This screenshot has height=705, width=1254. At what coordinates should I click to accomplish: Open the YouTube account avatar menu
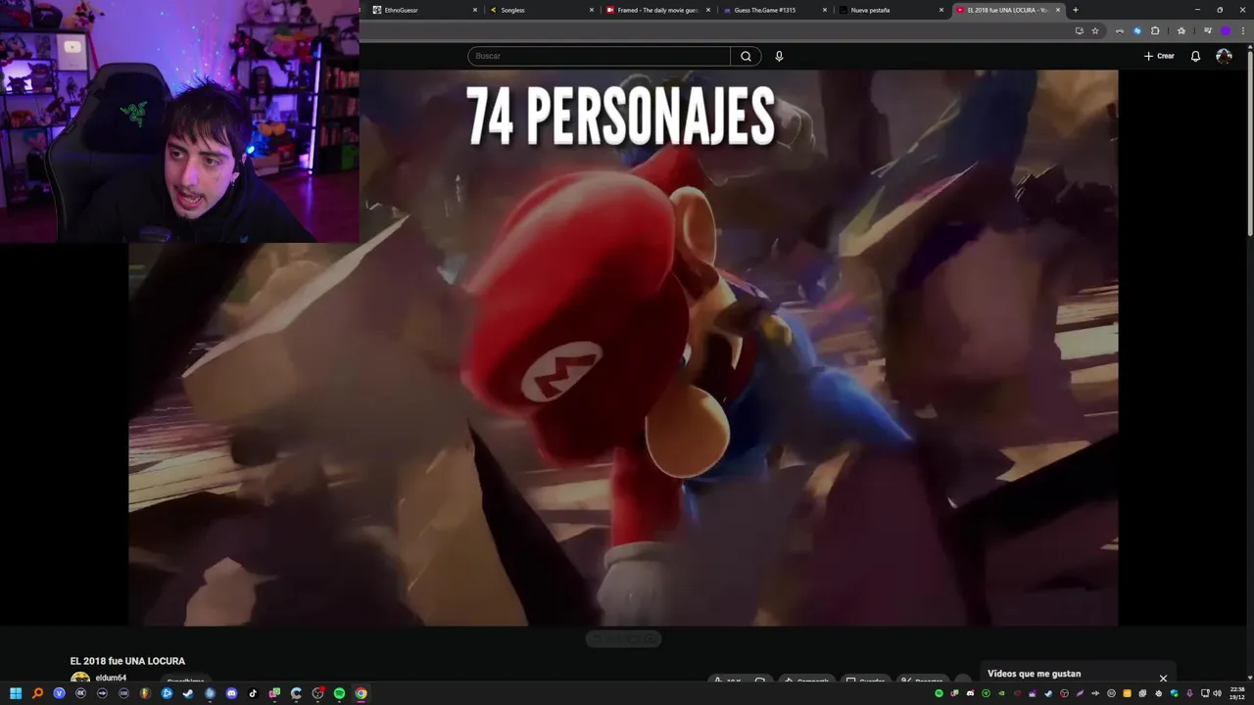[1224, 56]
